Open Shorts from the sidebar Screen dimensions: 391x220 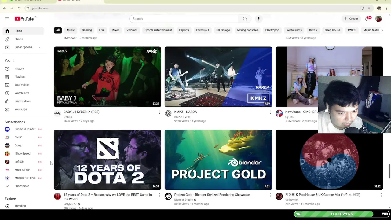coord(23,39)
